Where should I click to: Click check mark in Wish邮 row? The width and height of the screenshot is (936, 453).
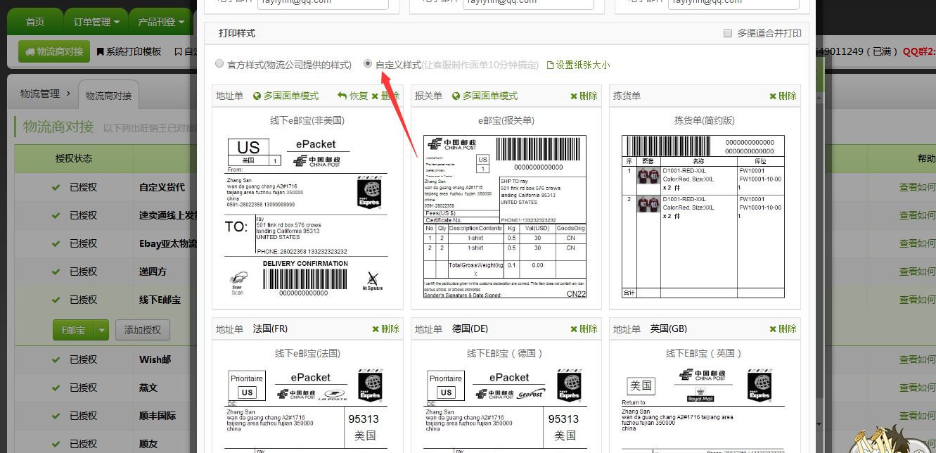pyautogui.click(x=56, y=359)
